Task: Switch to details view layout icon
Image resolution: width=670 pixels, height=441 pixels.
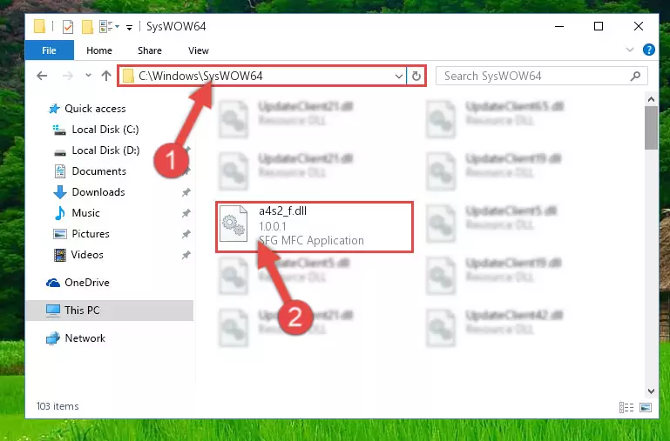Action: (x=626, y=408)
